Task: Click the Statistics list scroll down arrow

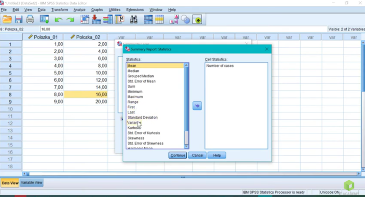Action: click(x=187, y=146)
